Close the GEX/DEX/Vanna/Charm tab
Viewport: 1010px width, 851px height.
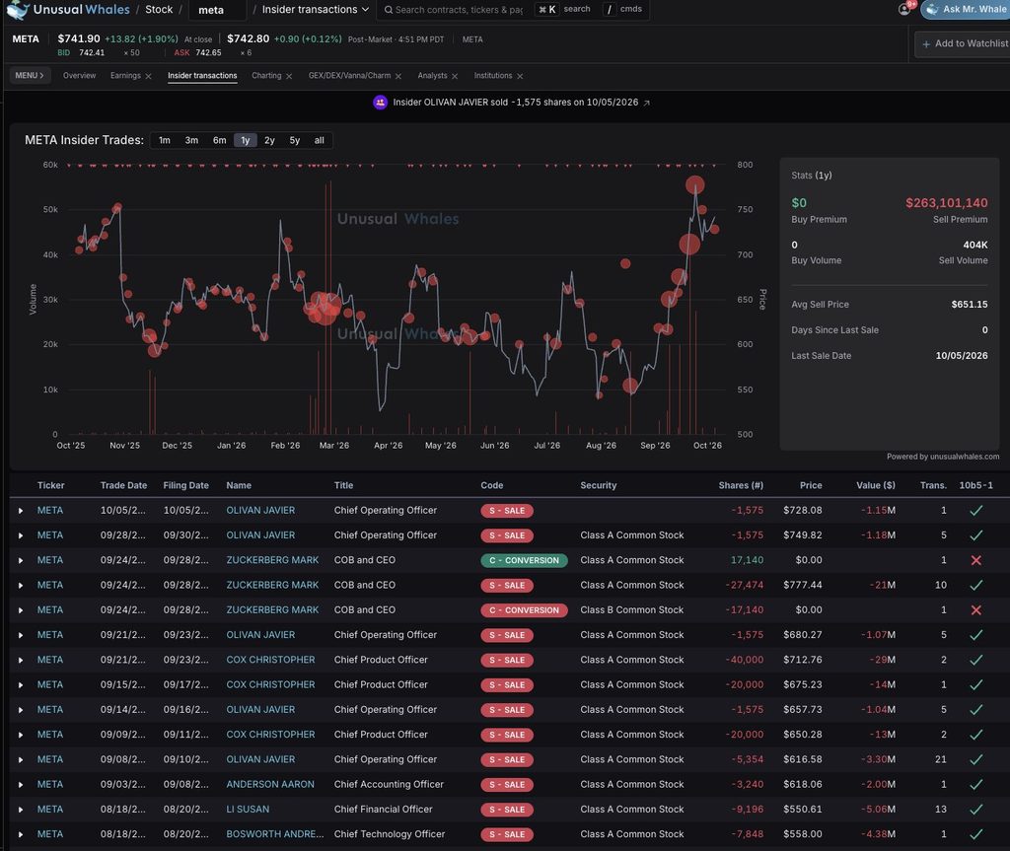tap(398, 76)
